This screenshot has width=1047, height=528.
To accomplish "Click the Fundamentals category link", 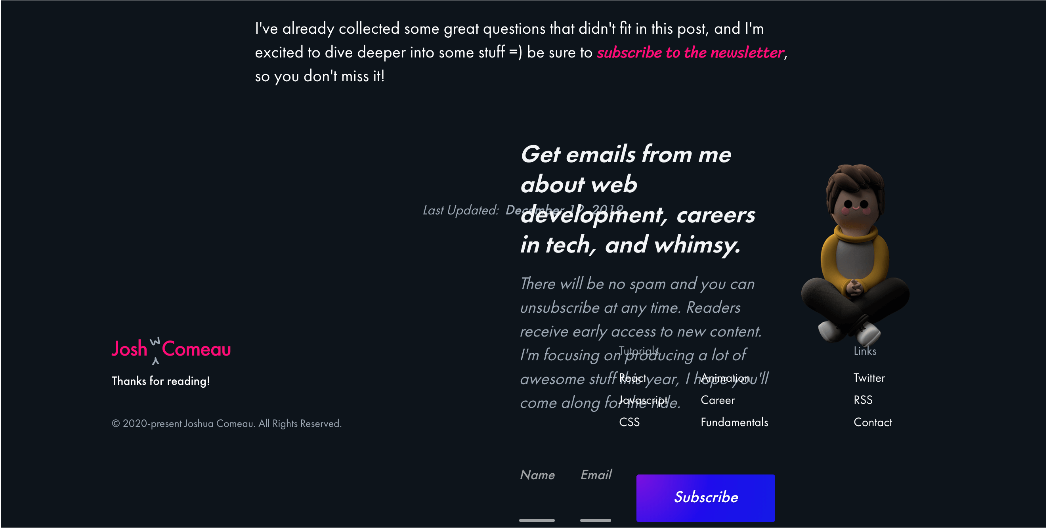I will 734,422.
